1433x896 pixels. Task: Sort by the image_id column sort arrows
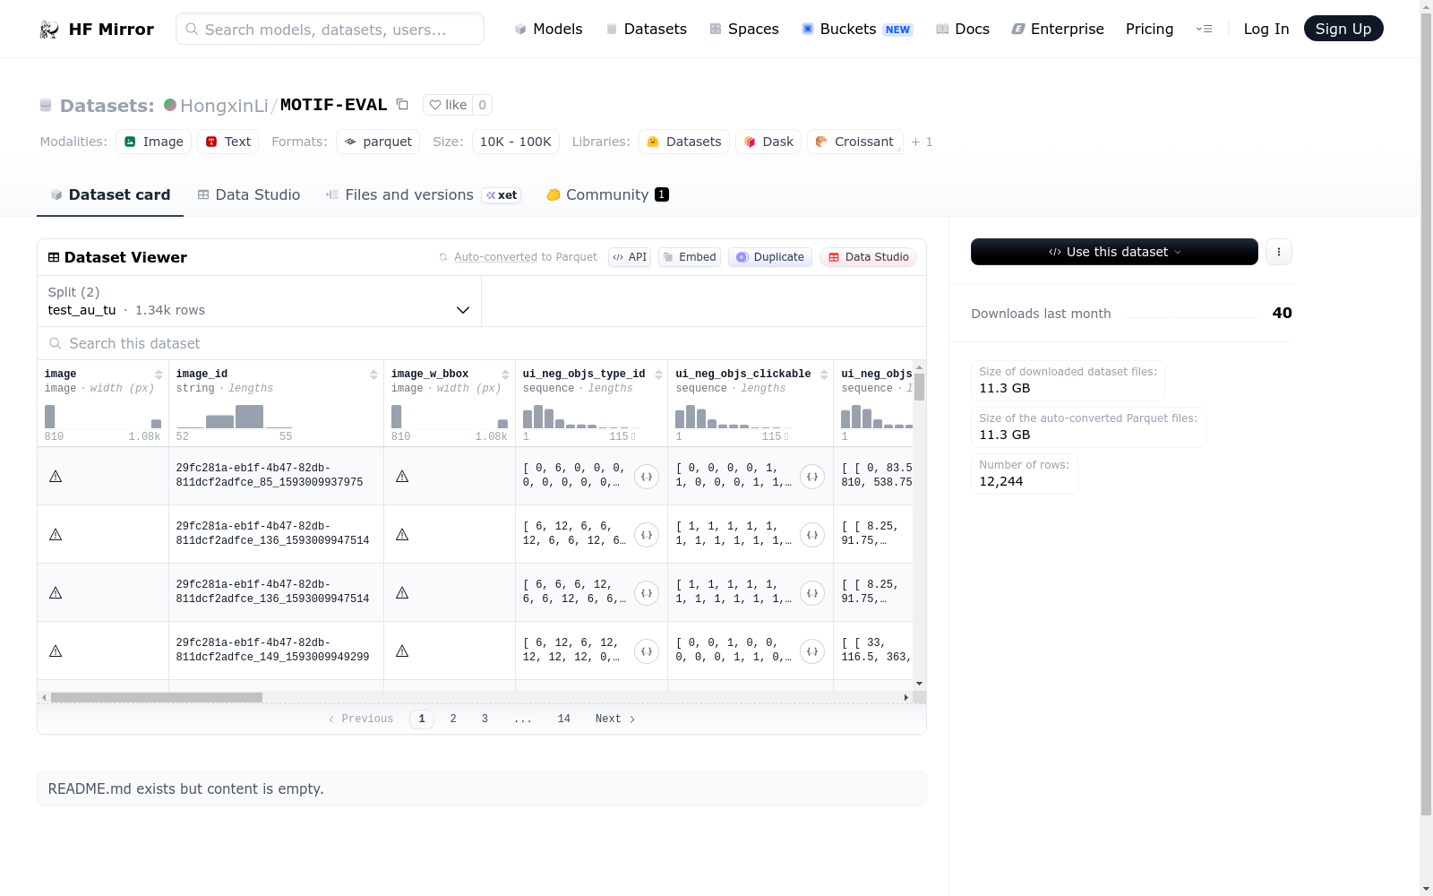coord(373,375)
